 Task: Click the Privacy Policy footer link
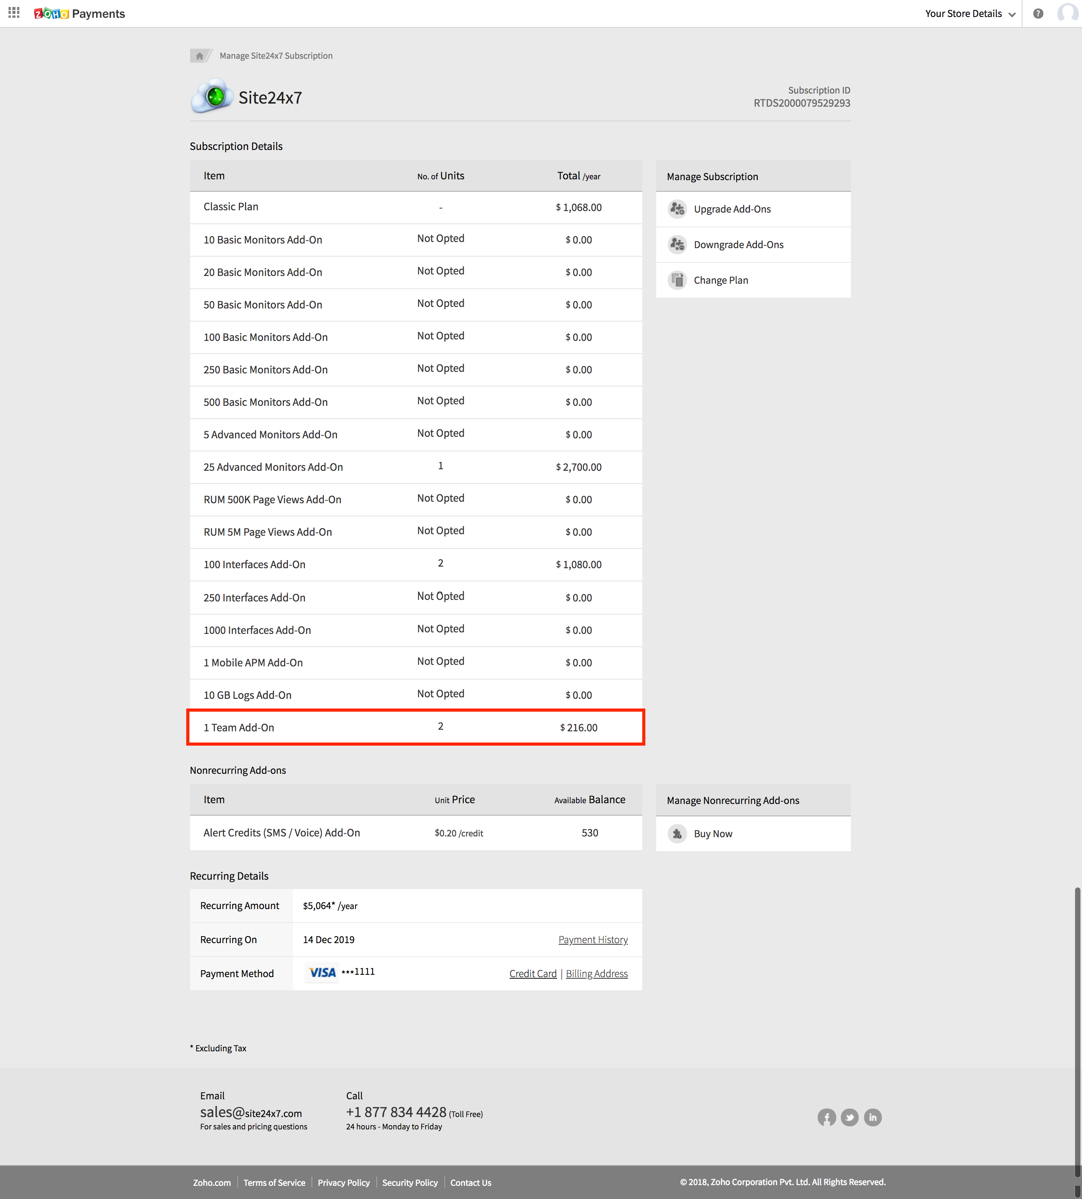344,1182
